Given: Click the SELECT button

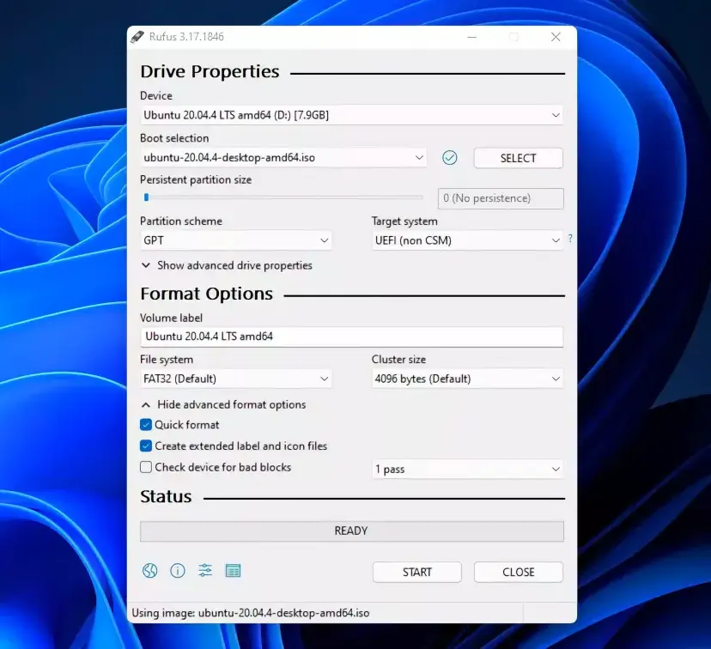Looking at the screenshot, I should (519, 158).
